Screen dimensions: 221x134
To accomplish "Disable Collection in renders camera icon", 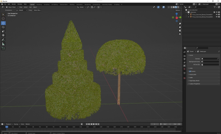I will [219, 12].
